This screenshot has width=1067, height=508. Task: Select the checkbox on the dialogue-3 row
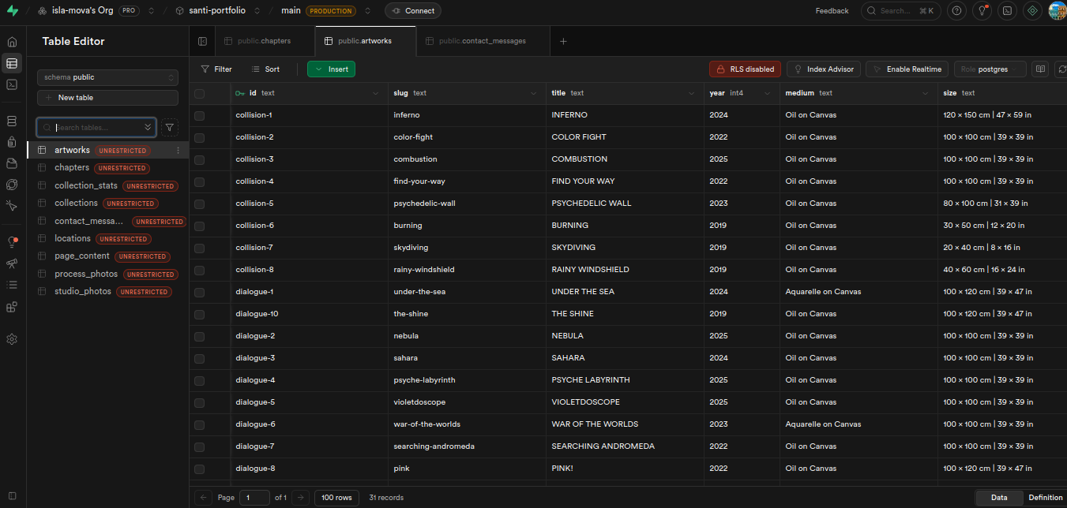199,357
